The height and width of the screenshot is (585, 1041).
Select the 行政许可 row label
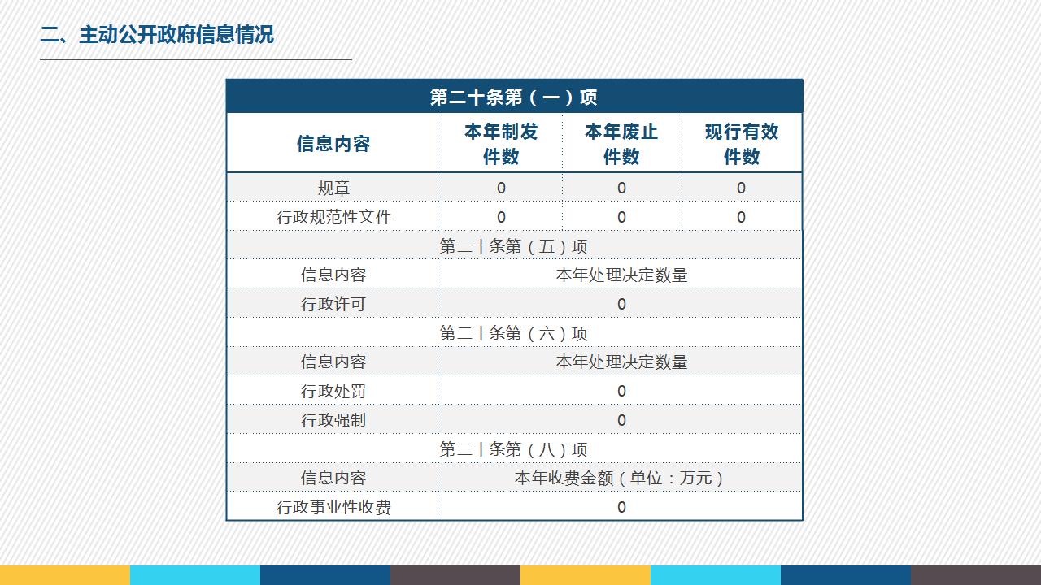point(333,304)
